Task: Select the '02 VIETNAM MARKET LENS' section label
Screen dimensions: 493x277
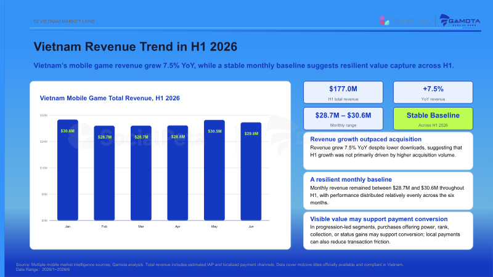Action: [64, 22]
